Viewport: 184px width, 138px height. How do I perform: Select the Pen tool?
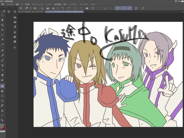click(2, 51)
